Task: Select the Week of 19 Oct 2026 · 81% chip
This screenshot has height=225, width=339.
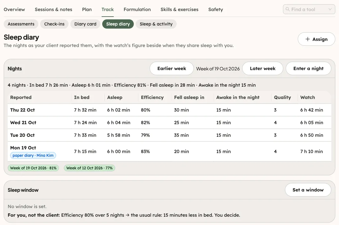Action: pyautogui.click(x=33, y=168)
